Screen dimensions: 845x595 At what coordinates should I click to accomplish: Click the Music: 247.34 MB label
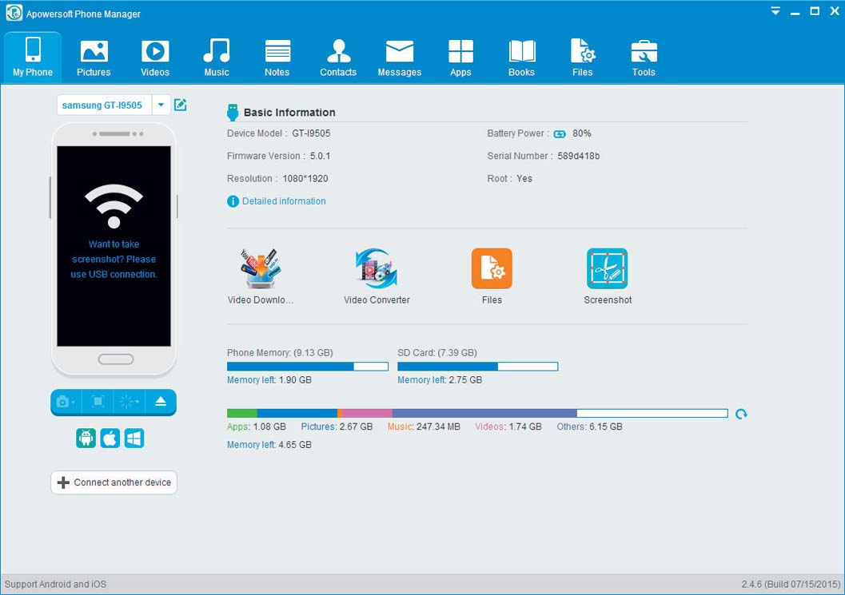[424, 426]
